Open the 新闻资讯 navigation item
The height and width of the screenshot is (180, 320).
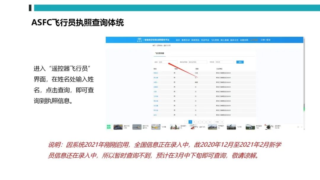pyautogui.click(x=195, y=40)
